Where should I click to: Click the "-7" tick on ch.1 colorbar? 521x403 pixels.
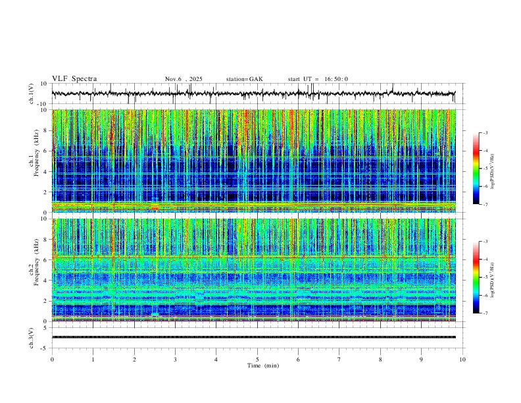point(485,205)
